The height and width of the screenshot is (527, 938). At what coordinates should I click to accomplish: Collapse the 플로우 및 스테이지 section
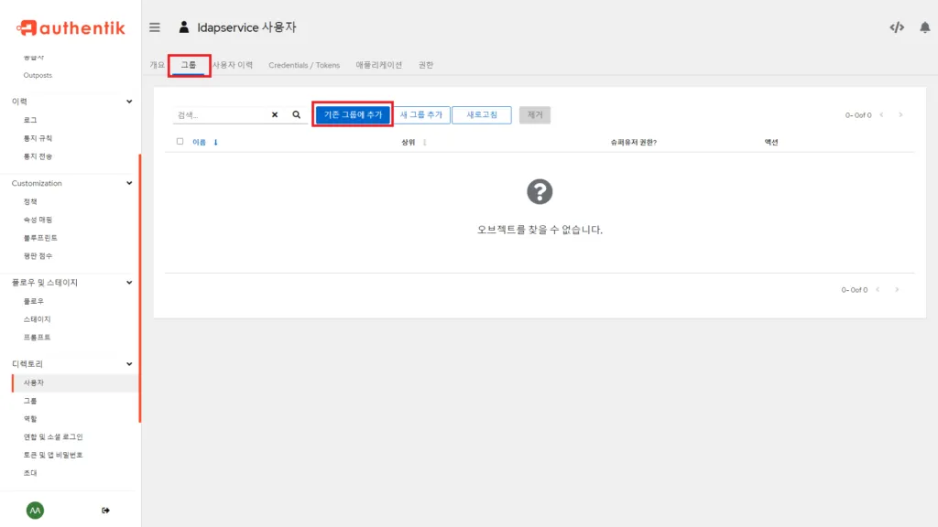click(x=131, y=283)
